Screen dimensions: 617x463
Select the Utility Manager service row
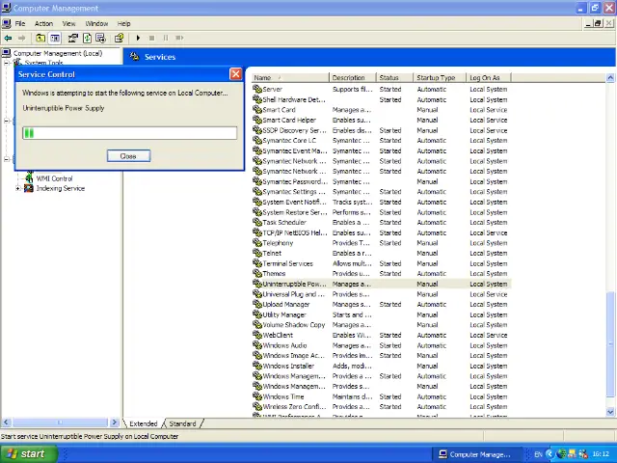click(x=382, y=314)
